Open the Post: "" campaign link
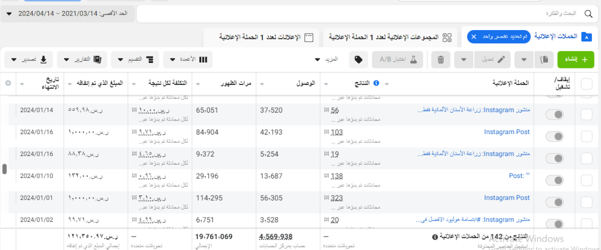The width and height of the screenshot is (601, 250). (519, 176)
